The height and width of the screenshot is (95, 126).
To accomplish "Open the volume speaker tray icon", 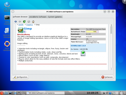I will click(x=107, y=93).
